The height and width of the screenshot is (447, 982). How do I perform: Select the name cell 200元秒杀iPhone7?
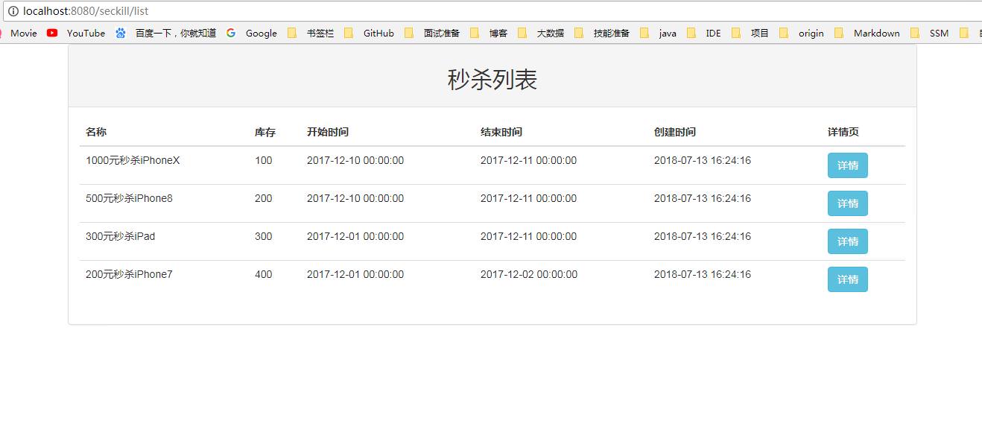click(x=129, y=274)
